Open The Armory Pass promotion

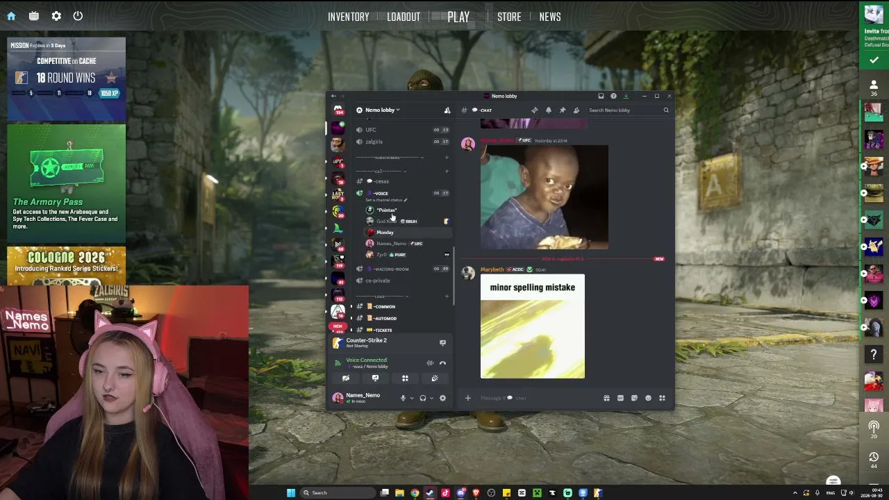(67, 182)
